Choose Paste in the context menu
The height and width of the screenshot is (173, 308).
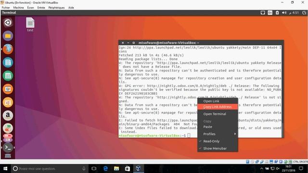218,127
